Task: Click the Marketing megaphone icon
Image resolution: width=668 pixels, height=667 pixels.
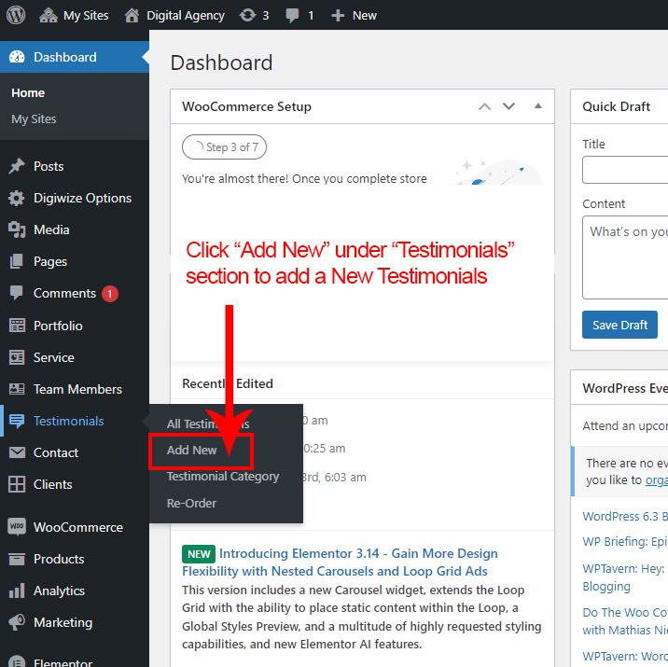Action: point(17,622)
